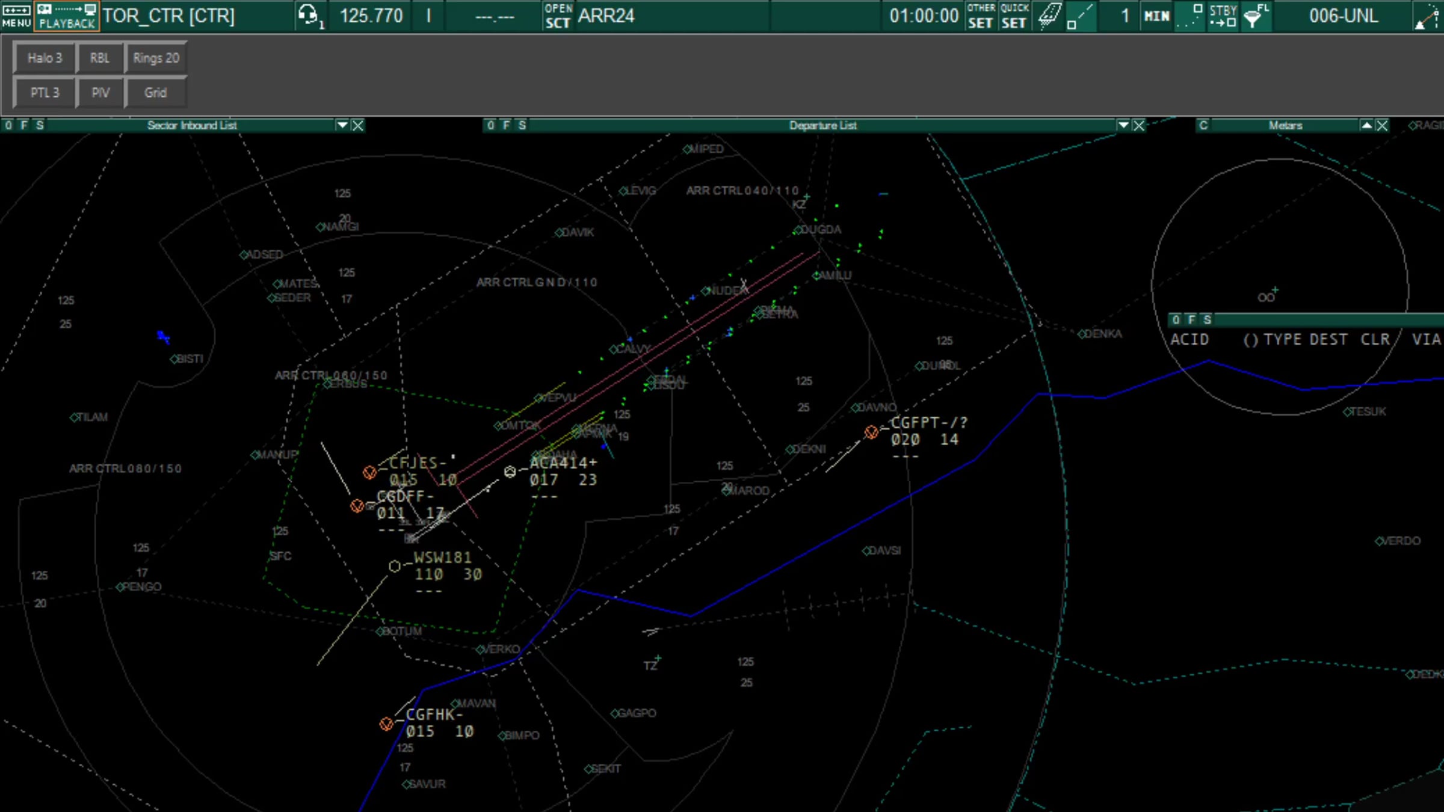Open the QUICK SET settings button

point(1014,16)
